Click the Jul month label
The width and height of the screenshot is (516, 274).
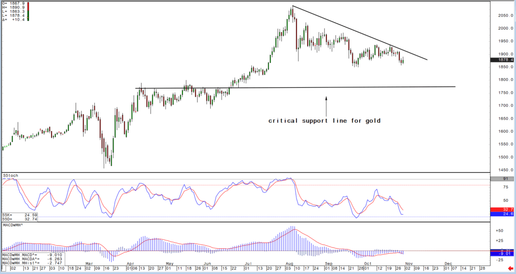pos(249,264)
